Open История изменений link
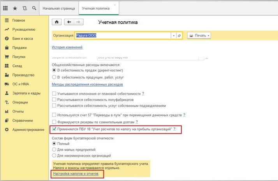This screenshot has width=278, height=181. [67, 47]
